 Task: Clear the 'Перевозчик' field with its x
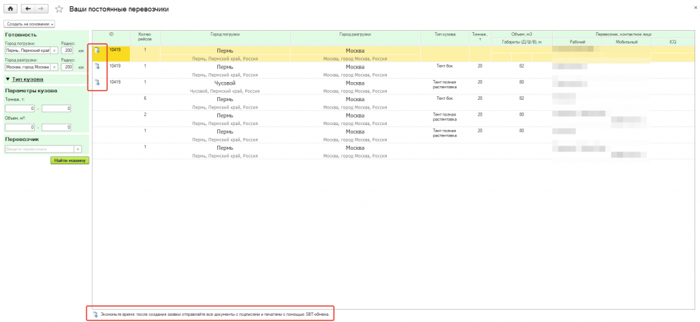coord(78,149)
